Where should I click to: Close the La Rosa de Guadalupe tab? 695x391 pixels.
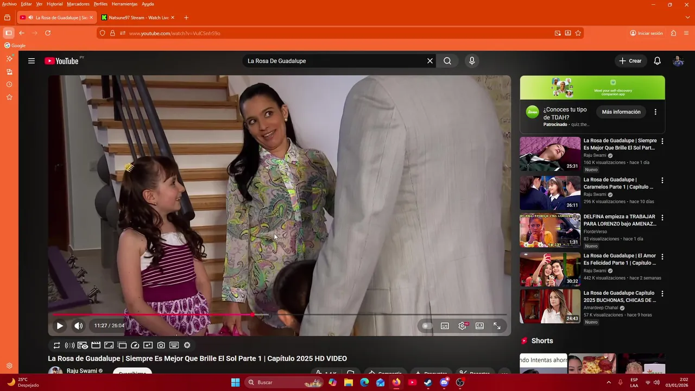pyautogui.click(x=91, y=17)
